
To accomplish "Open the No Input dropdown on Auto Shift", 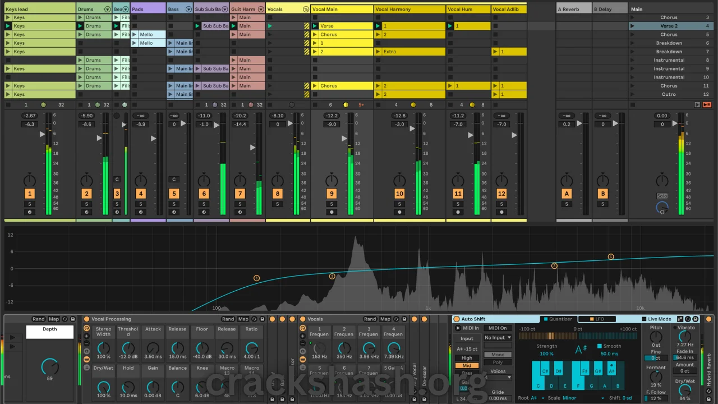I will tap(497, 337).
